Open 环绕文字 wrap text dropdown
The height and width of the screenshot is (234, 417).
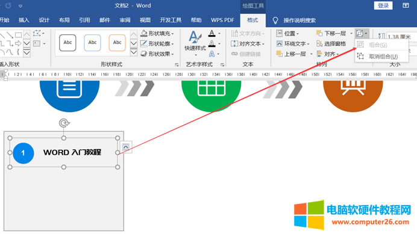pos(292,43)
